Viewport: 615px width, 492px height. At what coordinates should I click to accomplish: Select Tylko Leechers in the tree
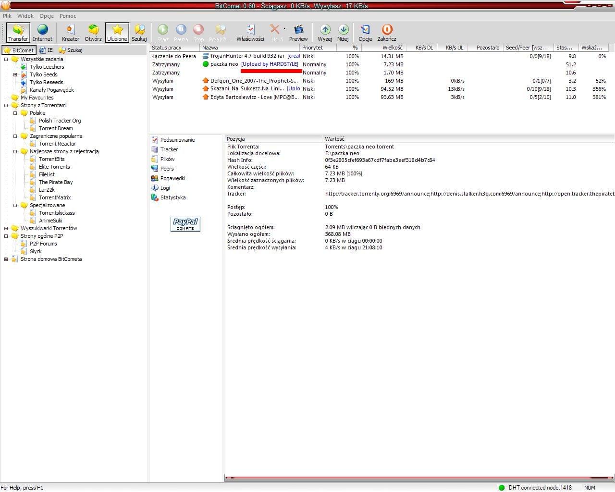(47, 67)
